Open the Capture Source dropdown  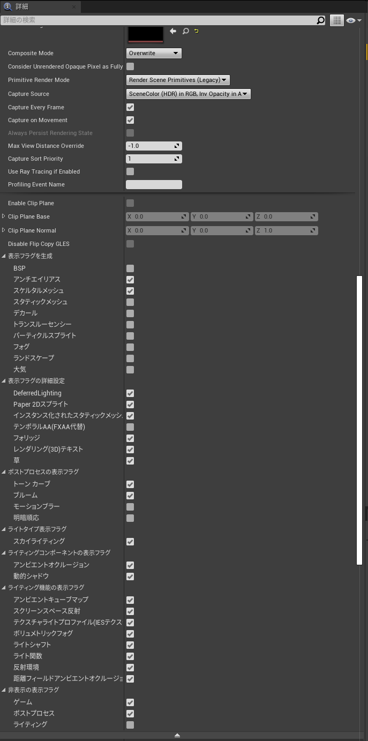(x=188, y=94)
